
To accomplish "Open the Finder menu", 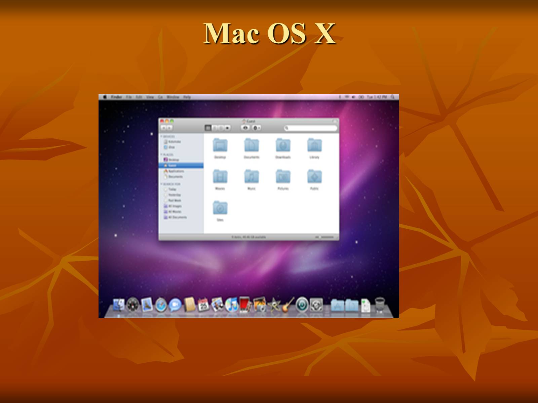I will click(116, 97).
